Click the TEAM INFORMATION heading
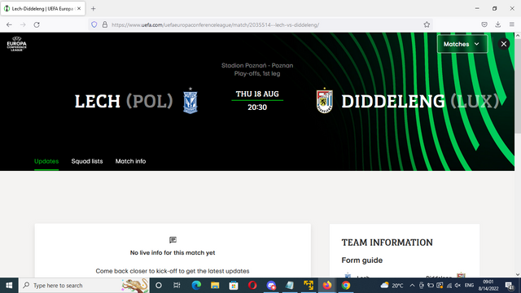The height and width of the screenshot is (293, 521). click(387, 243)
